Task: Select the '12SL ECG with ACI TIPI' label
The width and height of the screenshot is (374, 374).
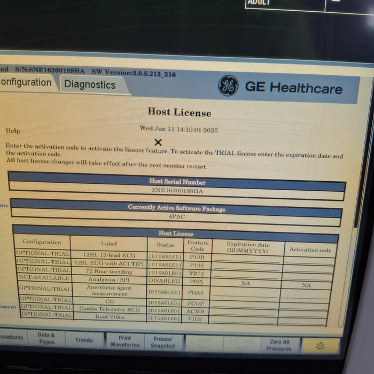Action: click(109, 263)
